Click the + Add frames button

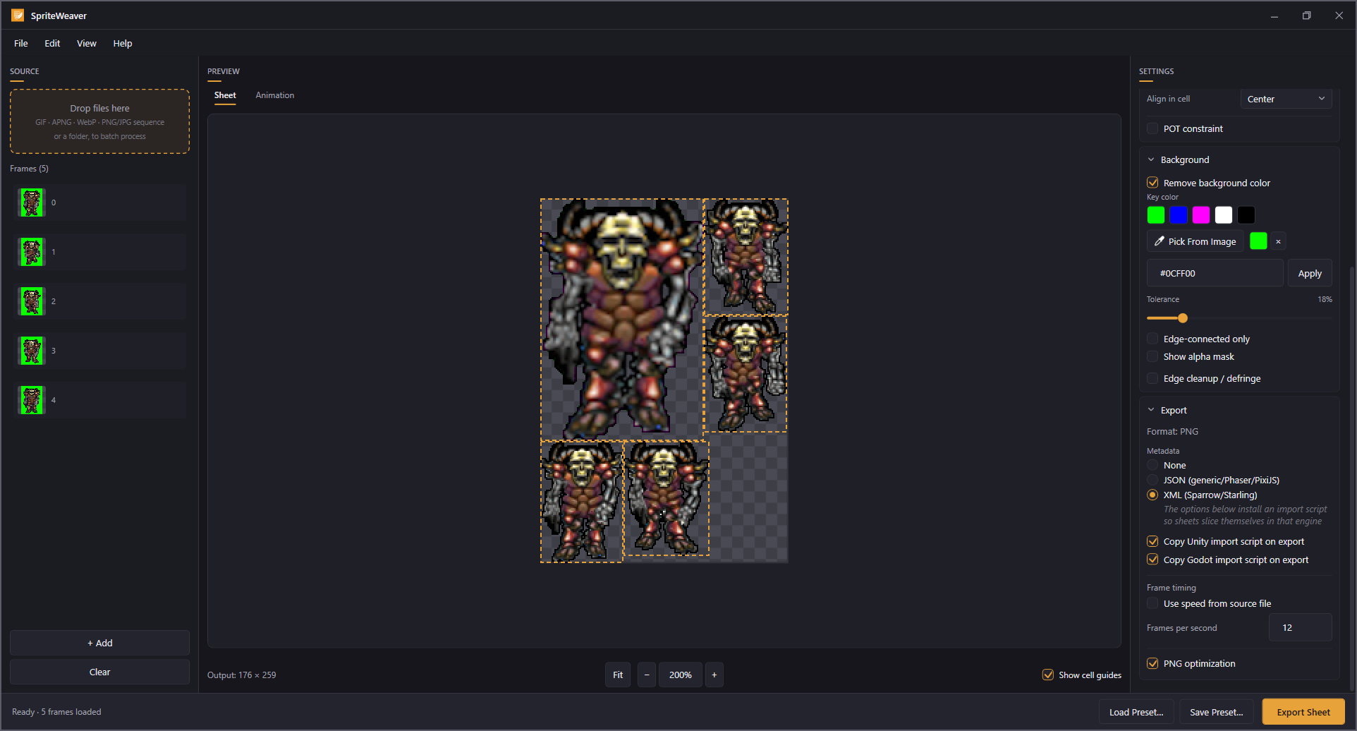point(100,643)
